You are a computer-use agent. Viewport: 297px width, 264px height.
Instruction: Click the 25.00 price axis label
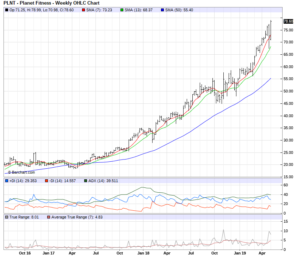tap(288, 152)
